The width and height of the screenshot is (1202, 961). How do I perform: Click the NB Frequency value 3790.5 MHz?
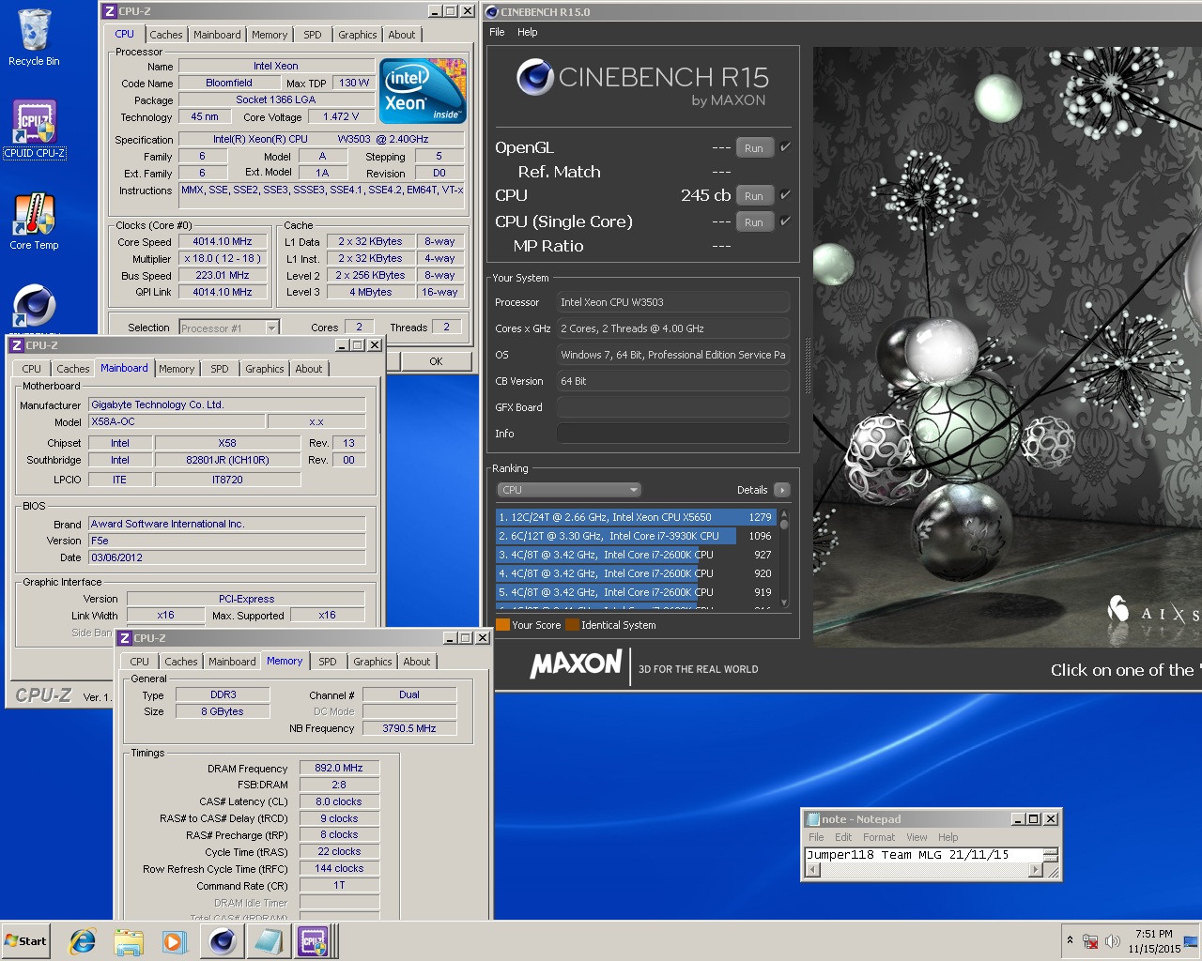(x=409, y=728)
